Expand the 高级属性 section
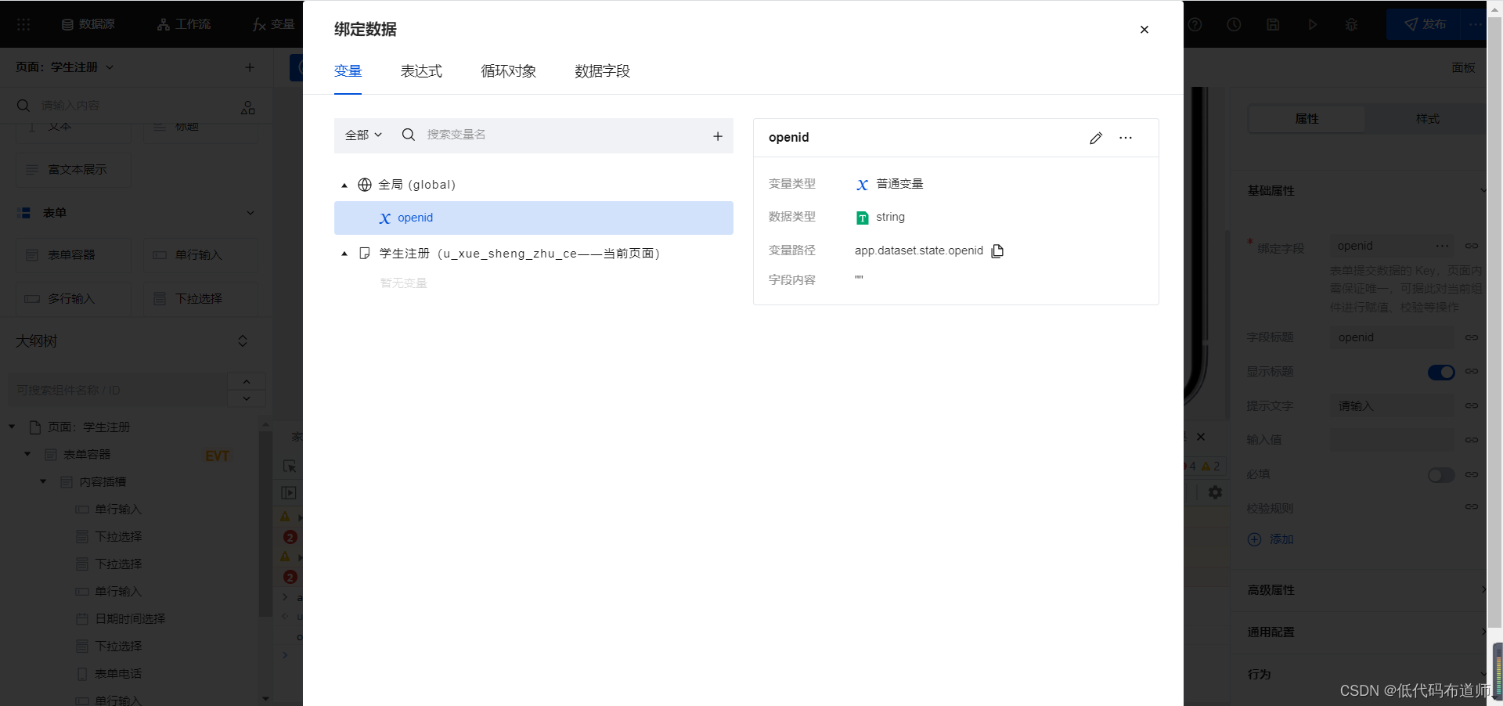 [1366, 590]
